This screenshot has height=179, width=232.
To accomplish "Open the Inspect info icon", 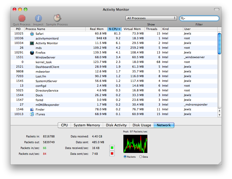I will tap(38, 18).
